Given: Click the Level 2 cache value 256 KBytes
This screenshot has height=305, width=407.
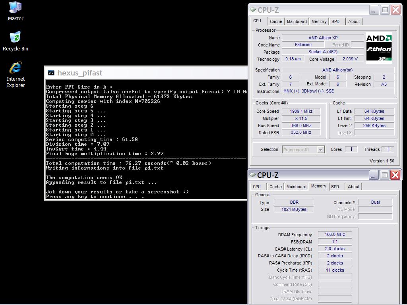Looking at the screenshot, I should tap(374, 125).
